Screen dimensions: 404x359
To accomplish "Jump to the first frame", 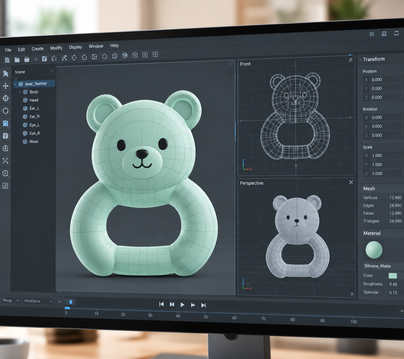I will pos(161,304).
